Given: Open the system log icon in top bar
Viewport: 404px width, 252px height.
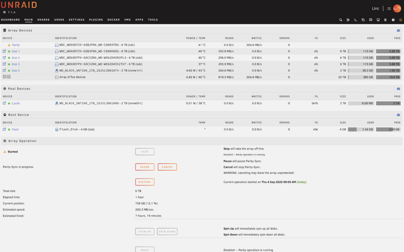Looking at the screenshot, I should click(x=385, y=20).
